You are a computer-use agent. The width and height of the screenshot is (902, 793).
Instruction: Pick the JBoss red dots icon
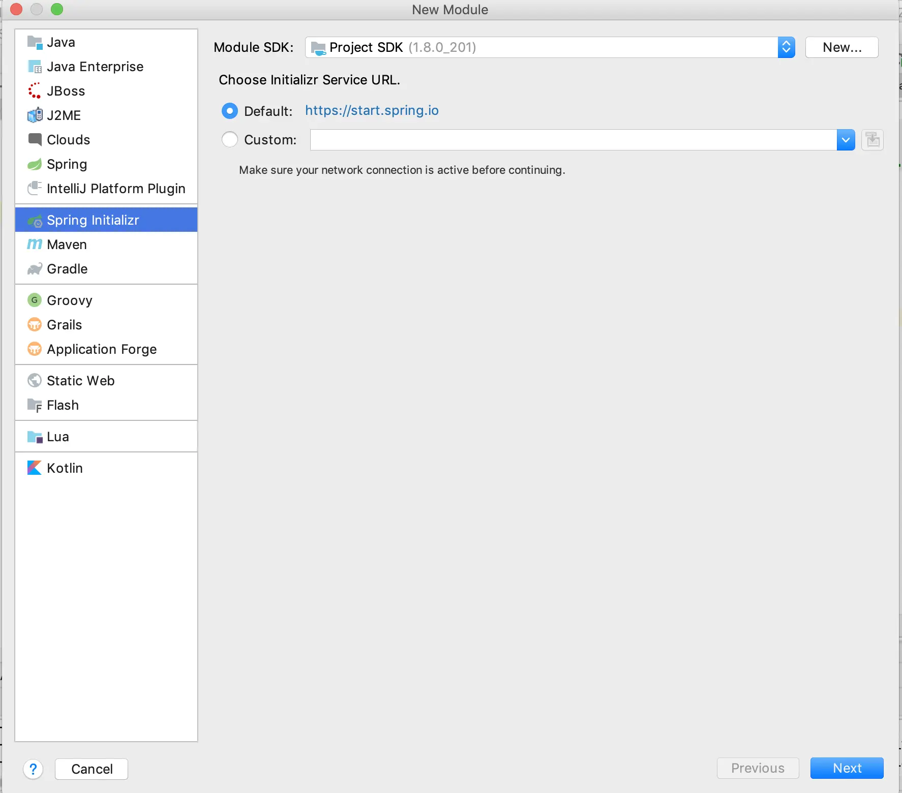pos(35,91)
